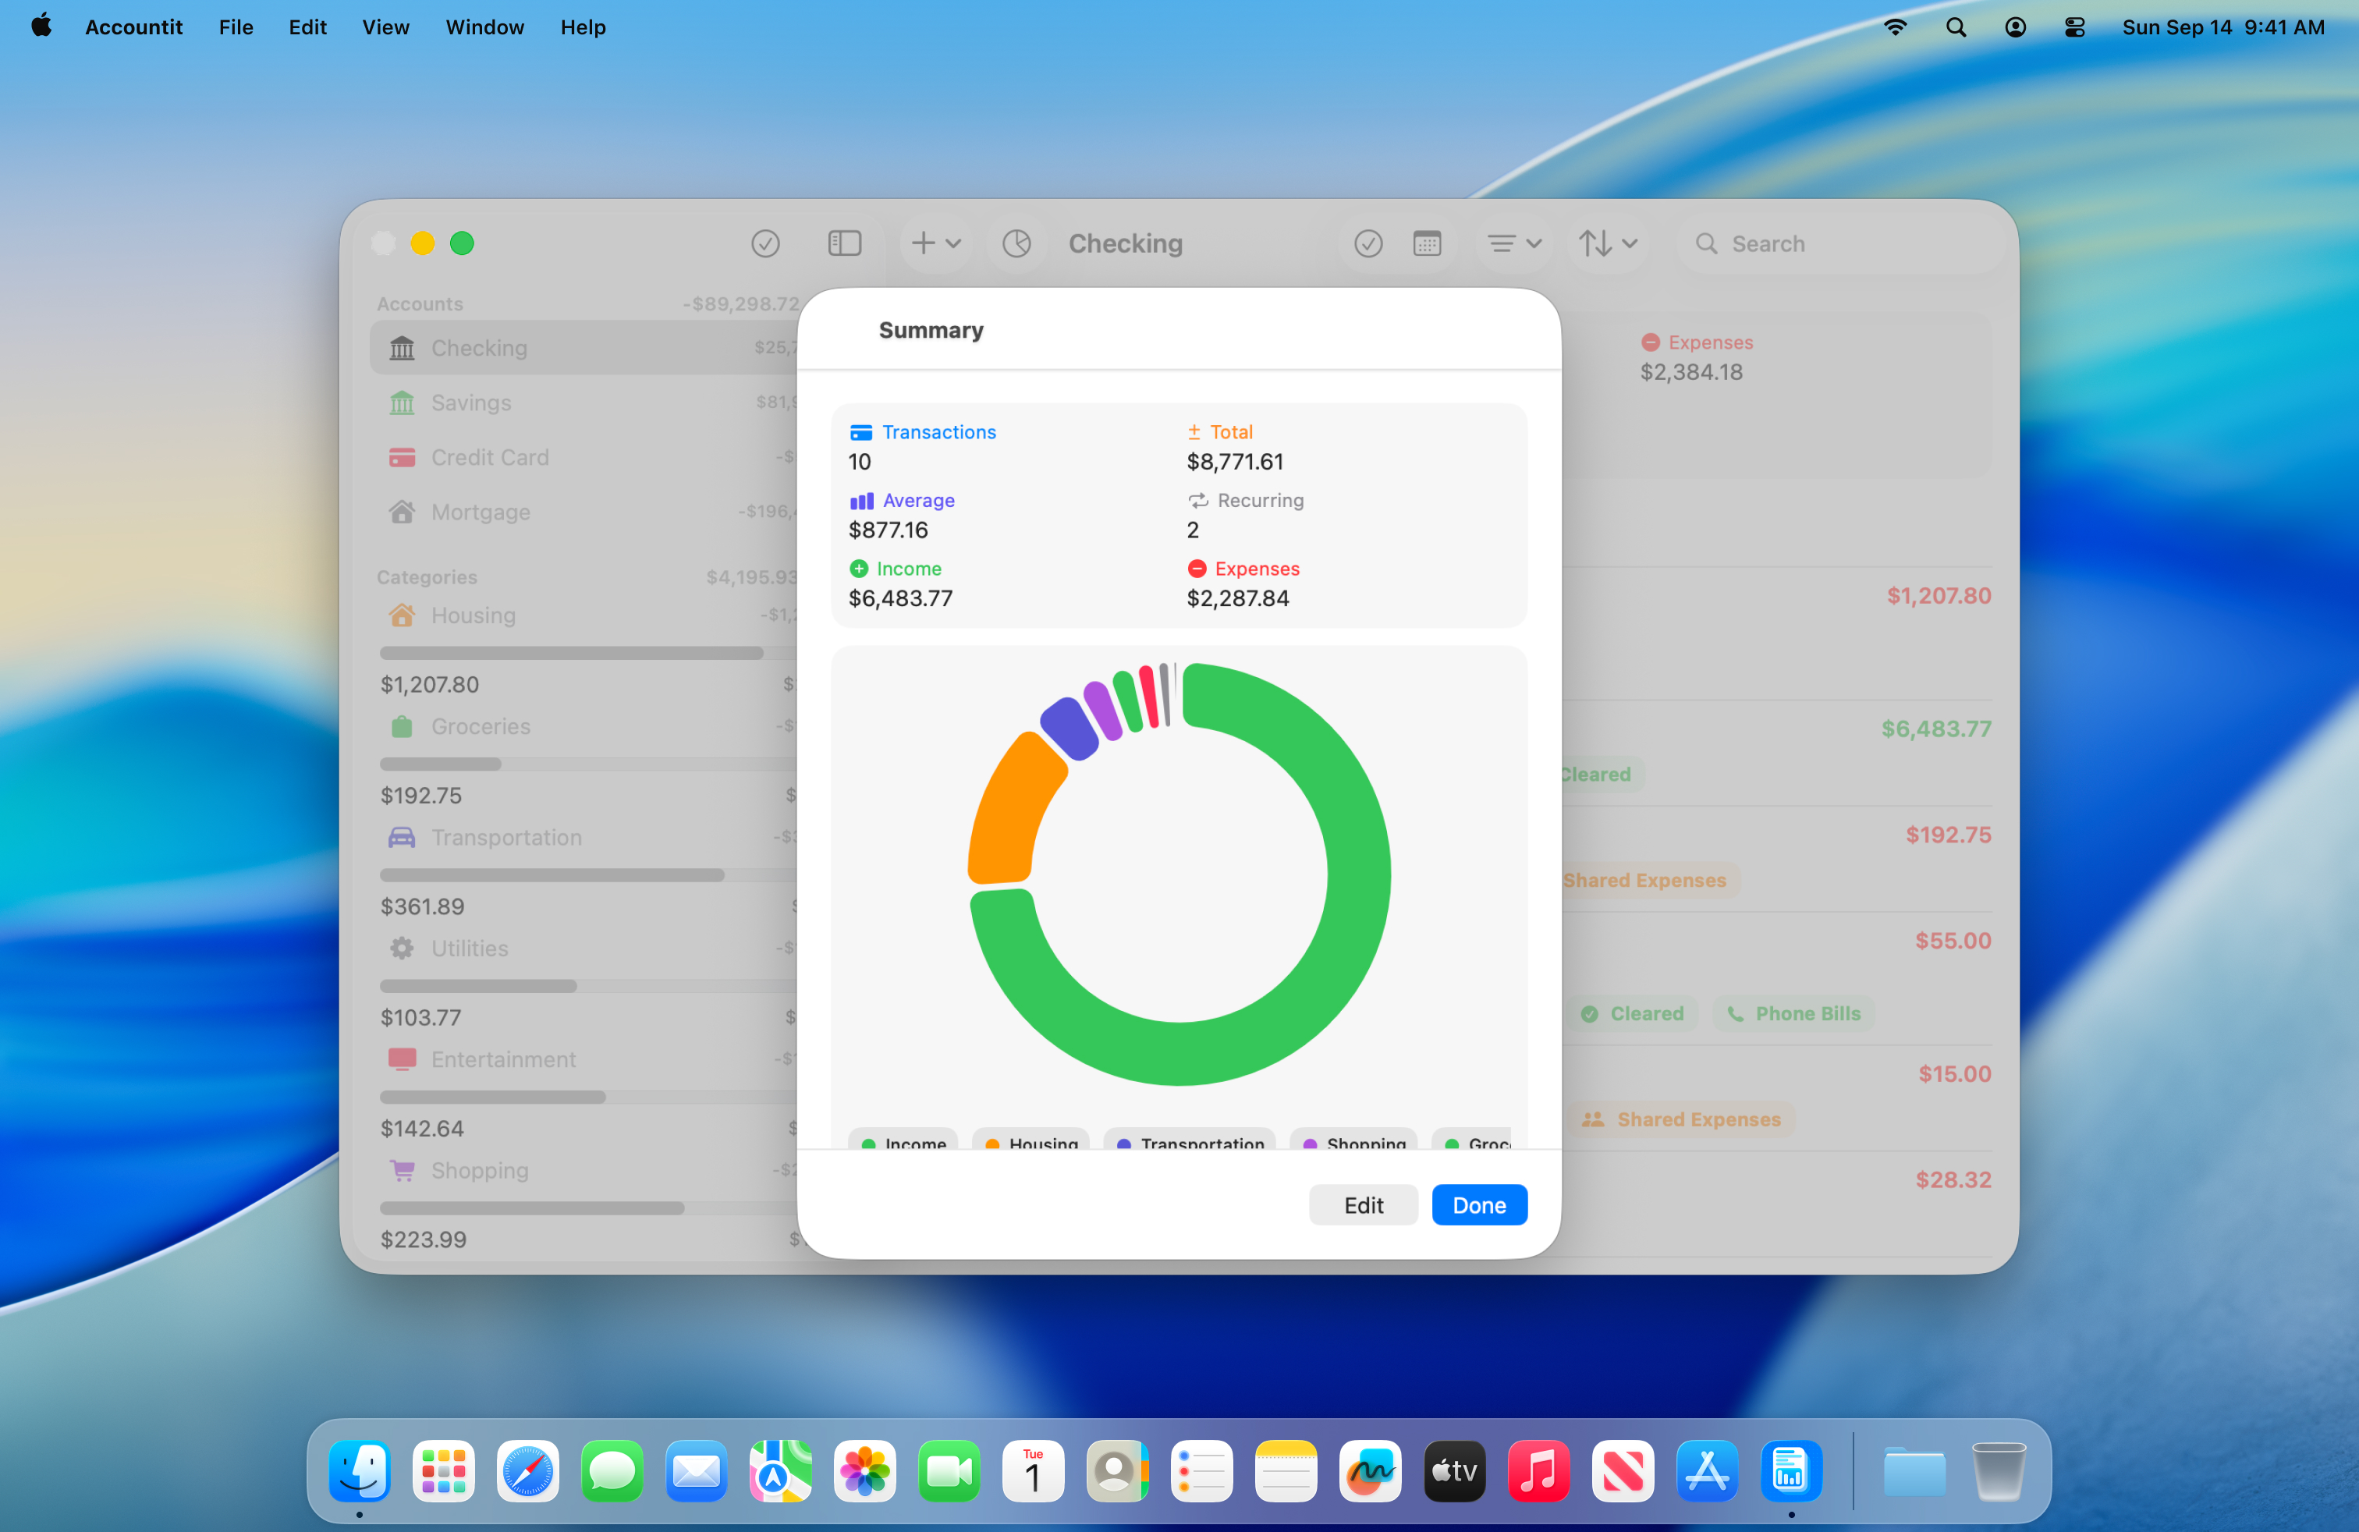Image resolution: width=2359 pixels, height=1532 pixels.
Task: Click the Edit button in Summary
Action: [x=1363, y=1205]
